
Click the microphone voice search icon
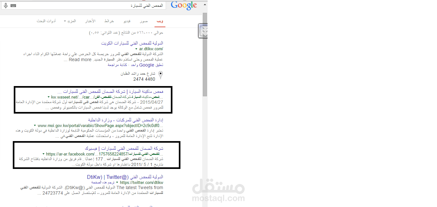[x=5, y=6]
